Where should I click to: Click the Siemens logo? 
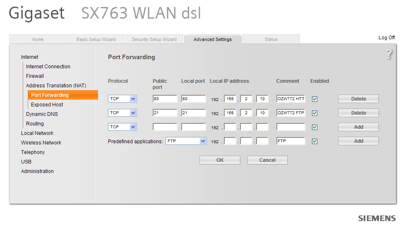pyautogui.click(x=377, y=218)
